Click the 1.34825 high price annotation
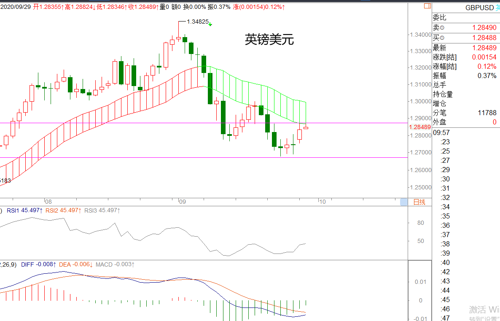The width and height of the screenshot is (500, 321). 198,22
